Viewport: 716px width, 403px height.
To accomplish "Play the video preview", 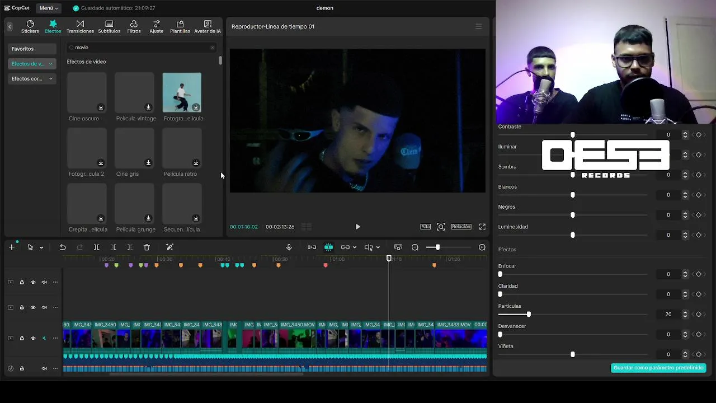I will 358,227.
